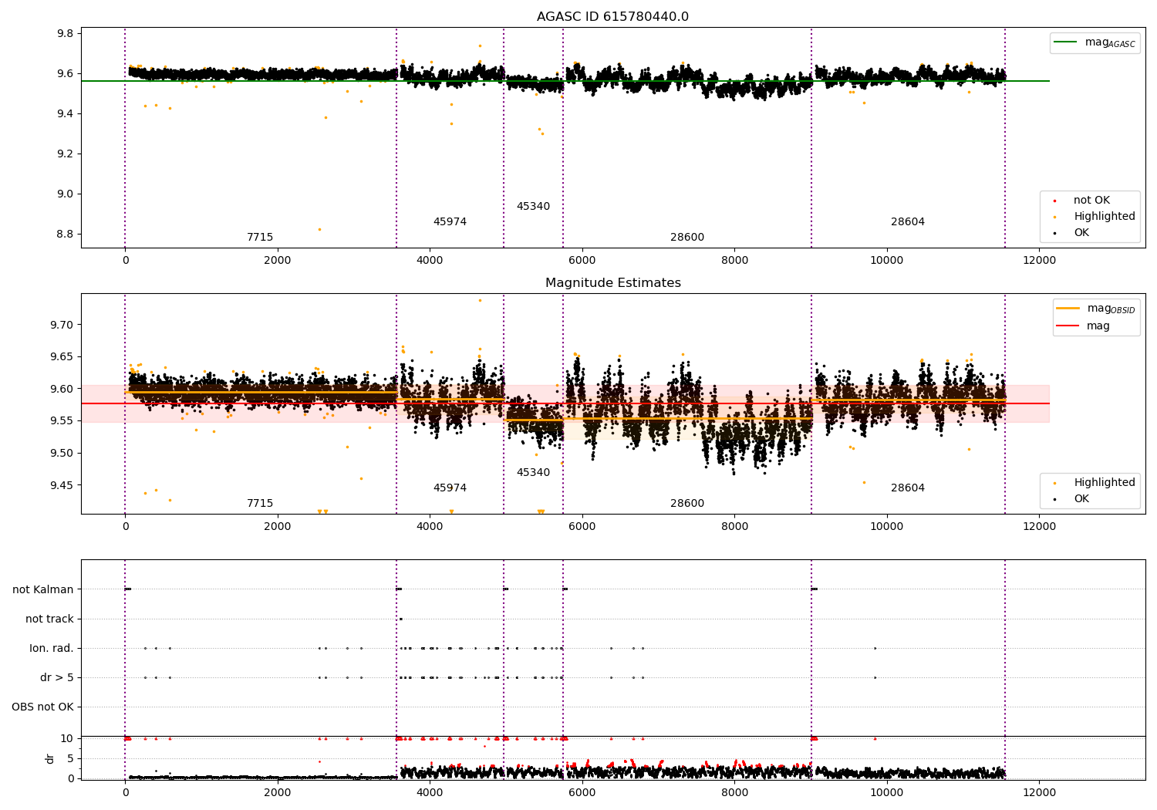Select 'OK' in the top panel's lower legend
The width and height of the screenshot is (1157, 810).
(x=1072, y=233)
